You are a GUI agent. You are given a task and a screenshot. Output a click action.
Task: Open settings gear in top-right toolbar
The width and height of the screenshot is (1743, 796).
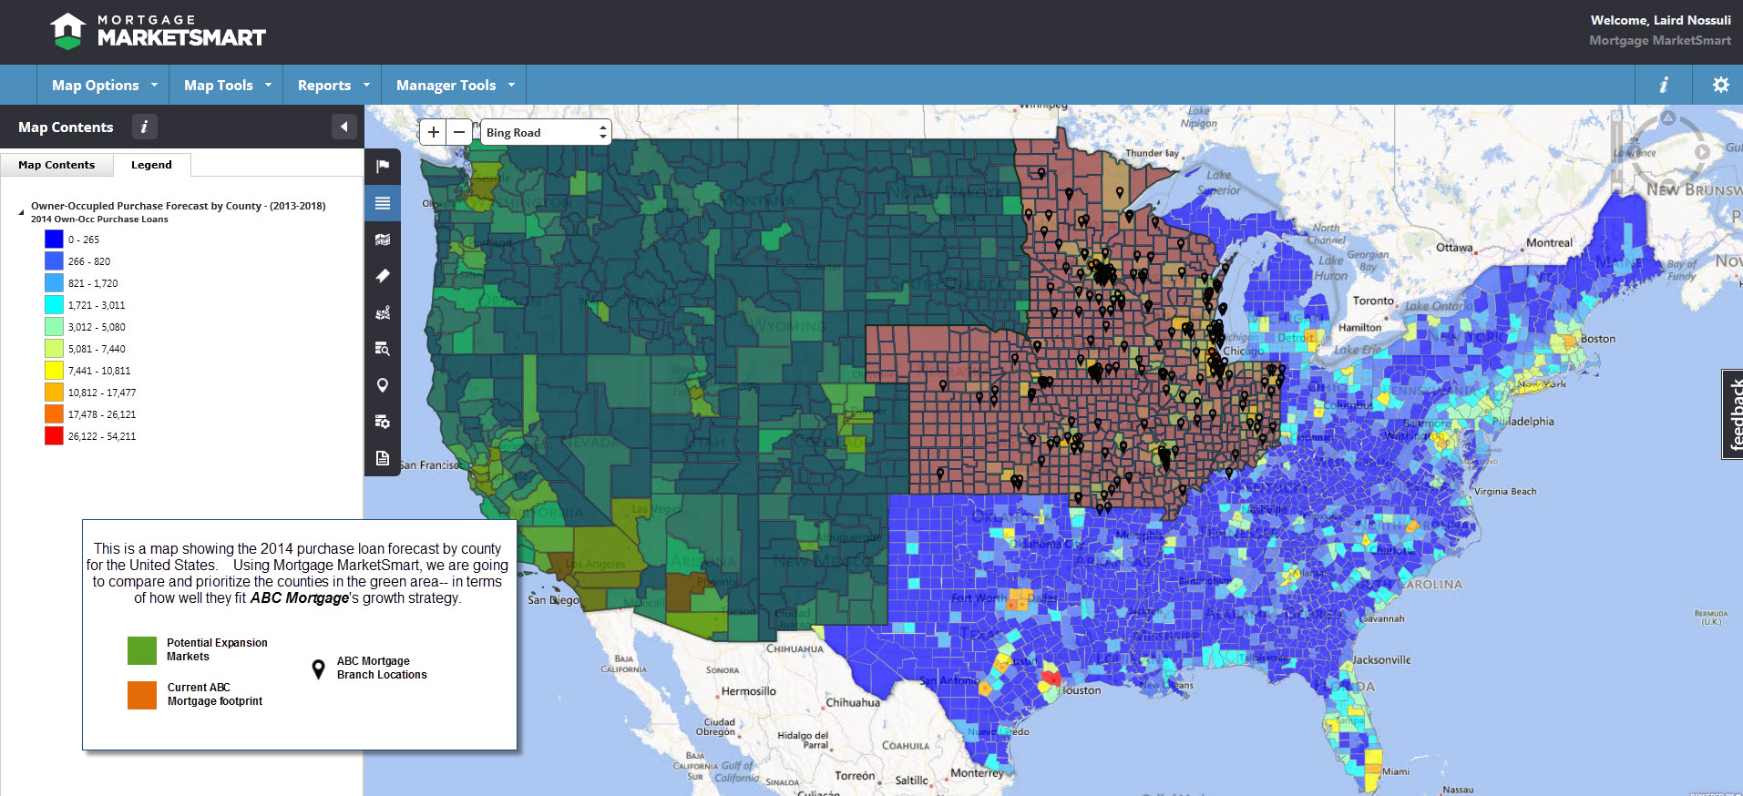click(x=1720, y=85)
